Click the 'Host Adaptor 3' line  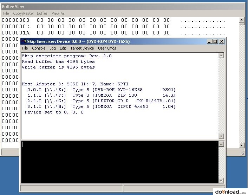click(75, 84)
